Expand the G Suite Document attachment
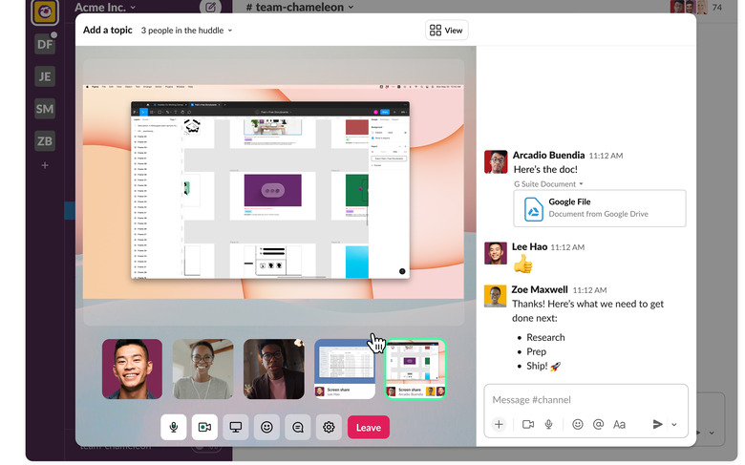 tap(548, 184)
